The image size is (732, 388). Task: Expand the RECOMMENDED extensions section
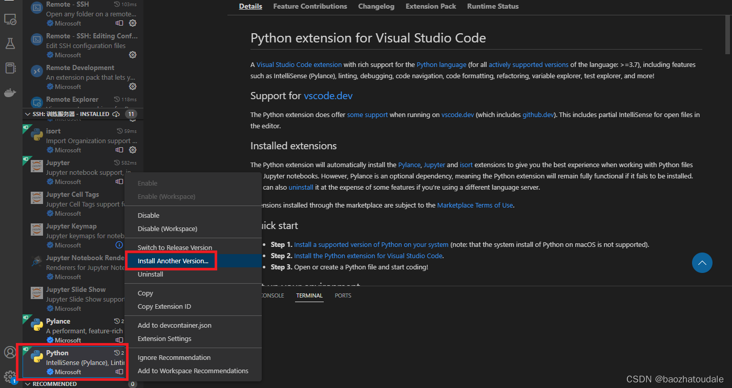click(28, 384)
